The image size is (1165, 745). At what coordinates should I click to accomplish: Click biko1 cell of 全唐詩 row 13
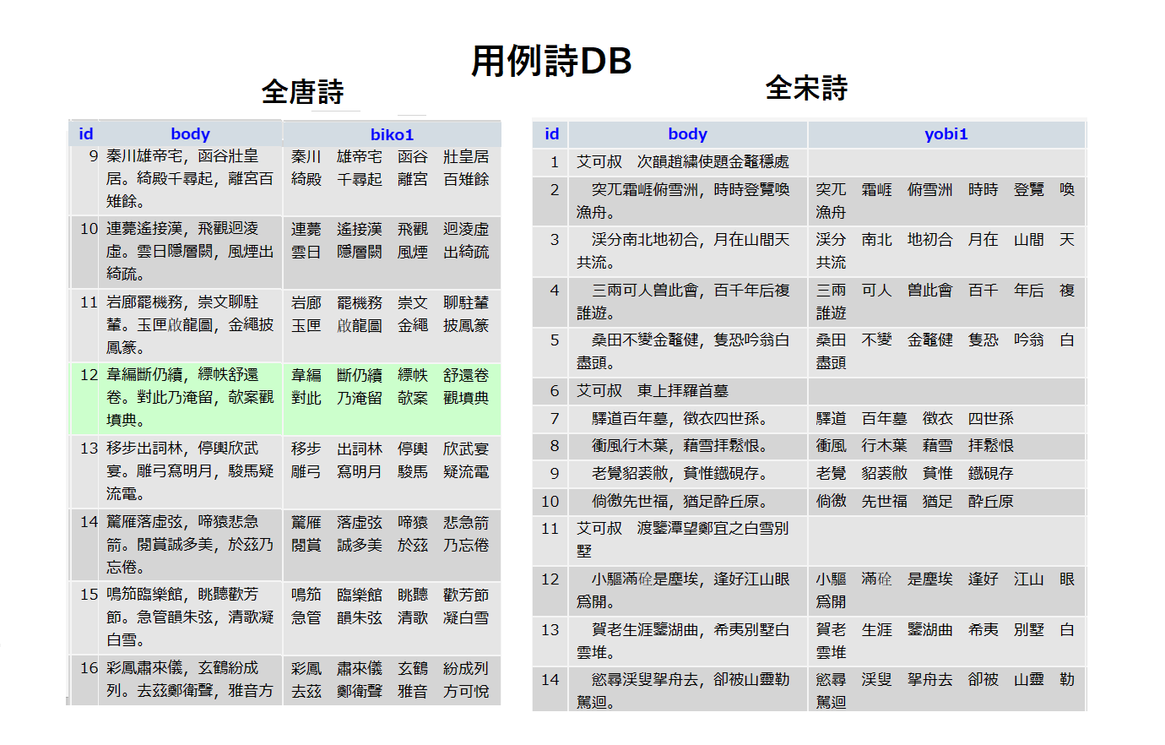click(392, 471)
